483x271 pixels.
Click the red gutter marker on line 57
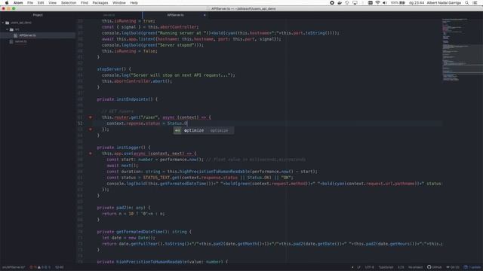(91, 154)
